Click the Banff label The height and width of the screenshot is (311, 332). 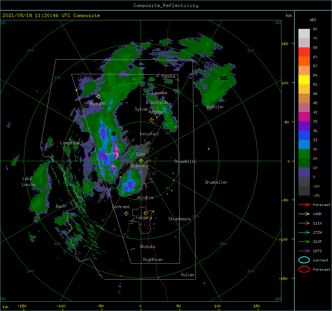click(61, 206)
